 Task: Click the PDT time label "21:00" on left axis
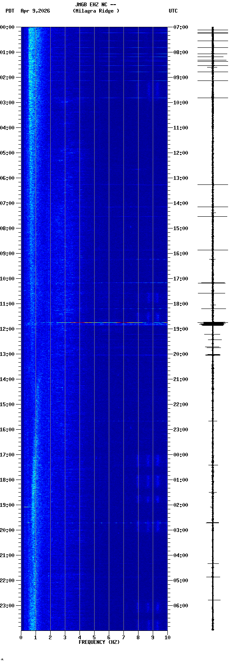[x=7, y=555]
